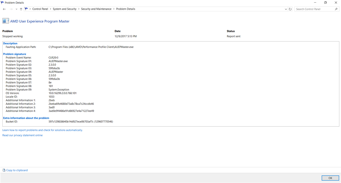Click the Description section heading
The image size is (341, 183).
10,43
